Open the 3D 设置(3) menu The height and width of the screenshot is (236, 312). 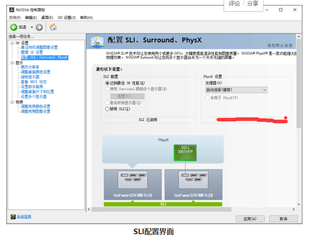pos(67,18)
